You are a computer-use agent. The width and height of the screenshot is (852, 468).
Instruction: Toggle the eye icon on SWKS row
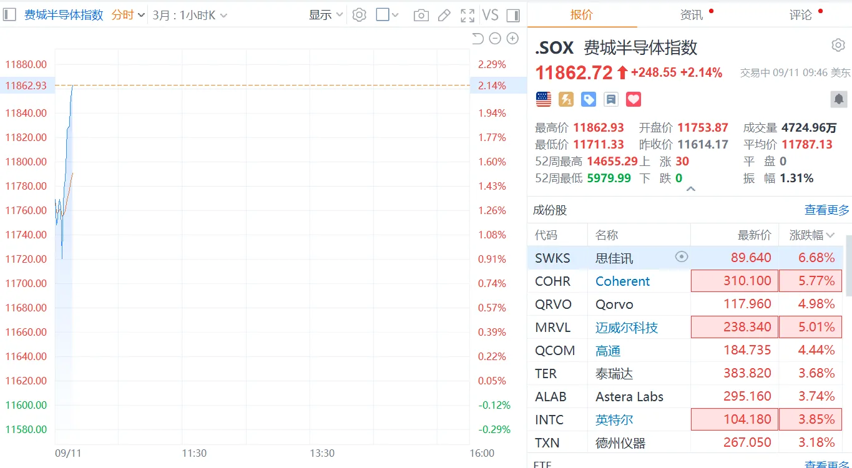click(x=682, y=256)
